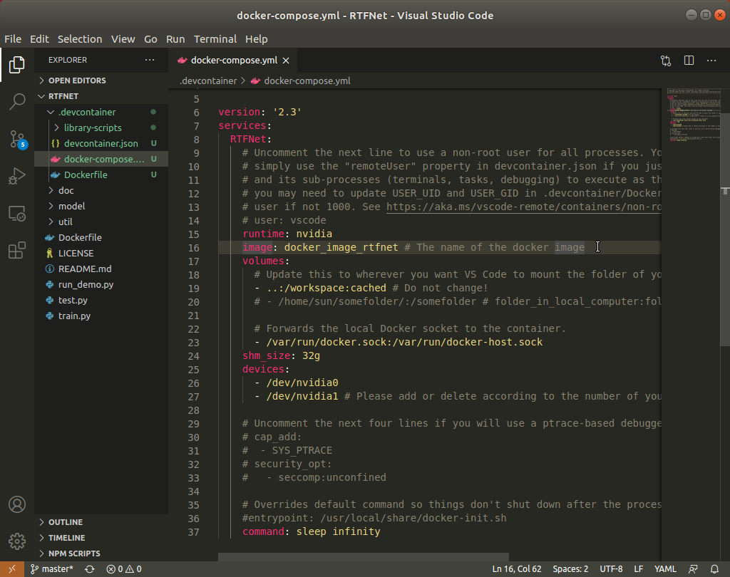730x577 pixels.
Task: Open the Extensions view icon
Action: tap(17, 250)
